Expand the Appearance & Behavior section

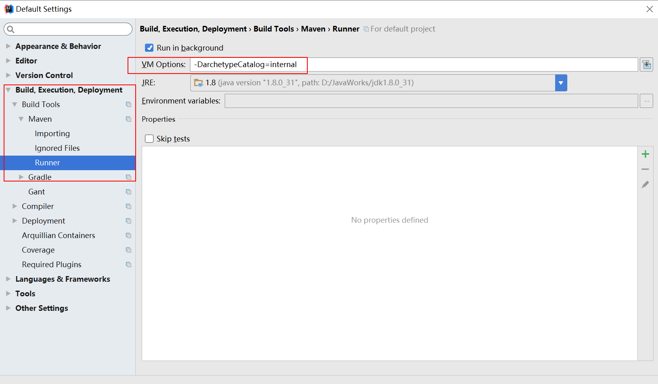(x=8, y=46)
